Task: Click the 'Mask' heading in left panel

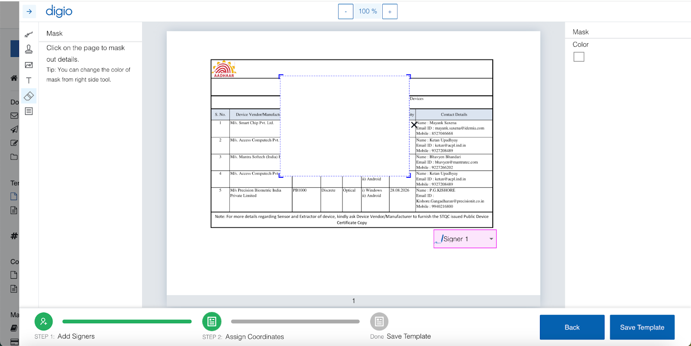Action: click(54, 33)
